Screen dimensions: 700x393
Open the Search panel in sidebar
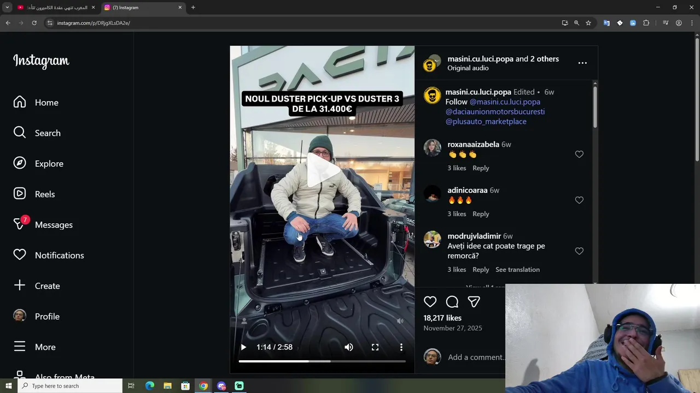coord(37,133)
